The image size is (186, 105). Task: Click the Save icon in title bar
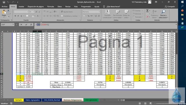[x=4, y=2]
